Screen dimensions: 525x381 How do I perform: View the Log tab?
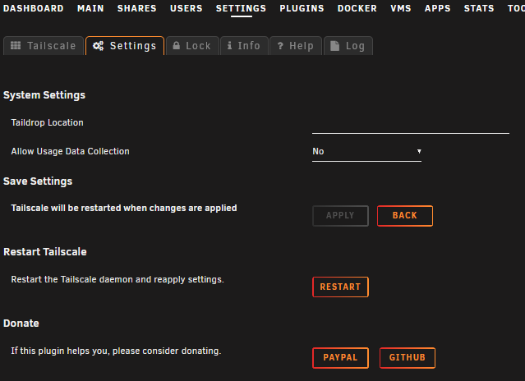point(348,46)
